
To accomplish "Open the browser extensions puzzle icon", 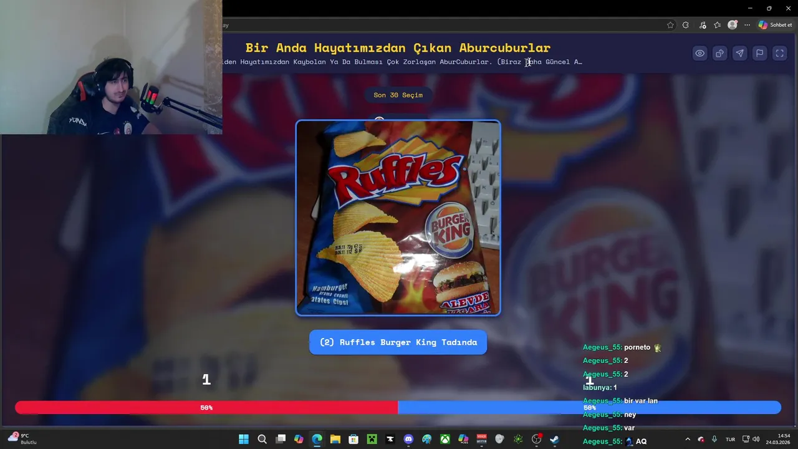I will coord(686,25).
